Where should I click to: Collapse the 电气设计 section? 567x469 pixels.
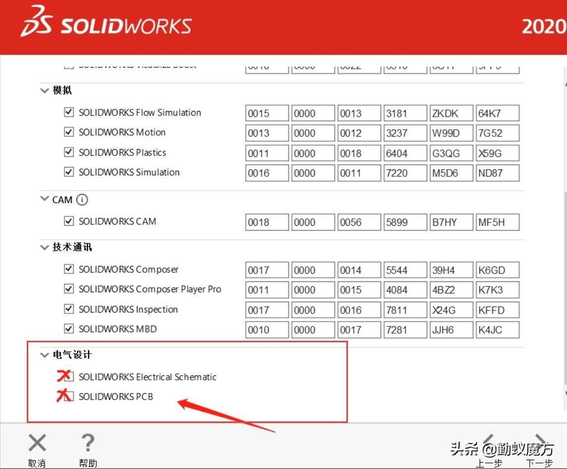coord(44,355)
